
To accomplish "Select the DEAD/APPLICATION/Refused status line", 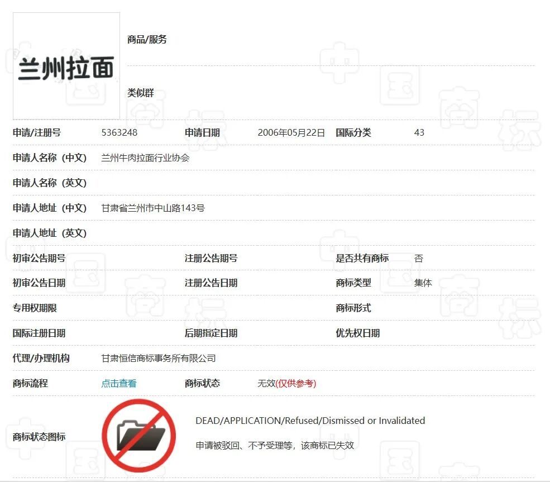I will 310,421.
